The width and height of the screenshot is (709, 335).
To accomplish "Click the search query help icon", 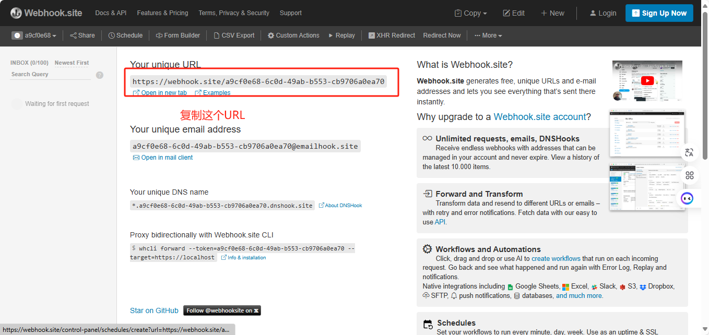I will click(x=100, y=75).
